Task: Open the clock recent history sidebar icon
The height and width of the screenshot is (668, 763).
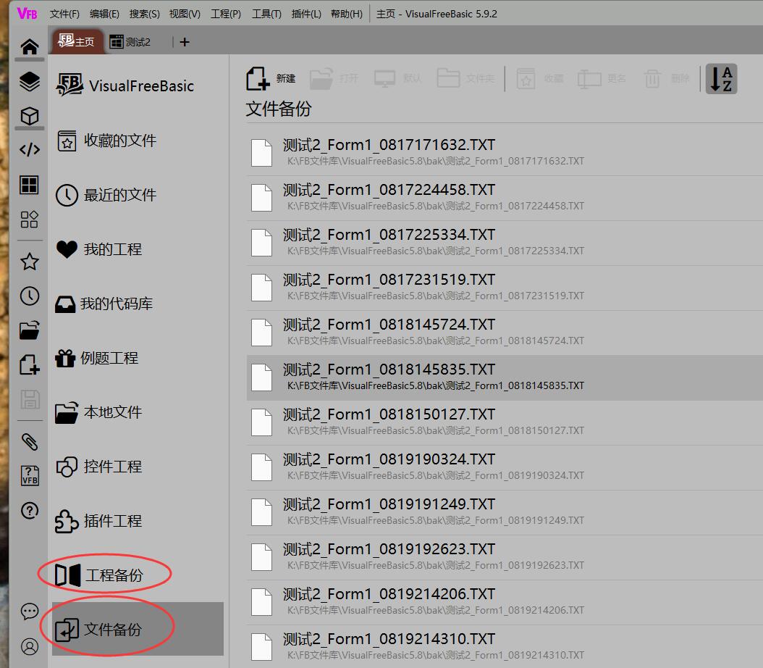Action: tap(29, 296)
